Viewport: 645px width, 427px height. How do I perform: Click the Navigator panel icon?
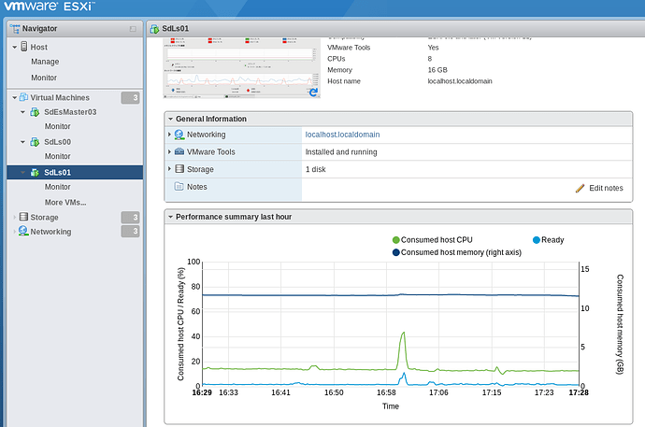point(15,28)
